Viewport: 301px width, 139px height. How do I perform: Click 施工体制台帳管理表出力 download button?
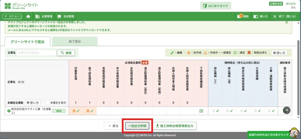point(175,126)
